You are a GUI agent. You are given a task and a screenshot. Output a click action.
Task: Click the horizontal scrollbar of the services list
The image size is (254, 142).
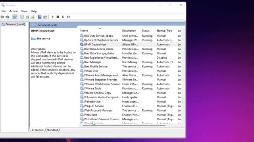(124, 125)
